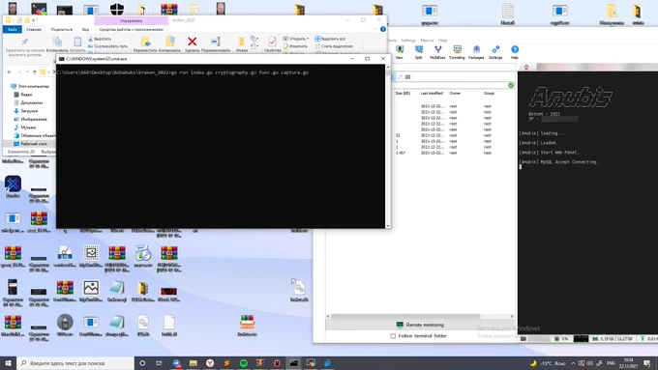Open the Settings menu in MobaXterm menu bar
658x370 pixels.
(x=408, y=41)
